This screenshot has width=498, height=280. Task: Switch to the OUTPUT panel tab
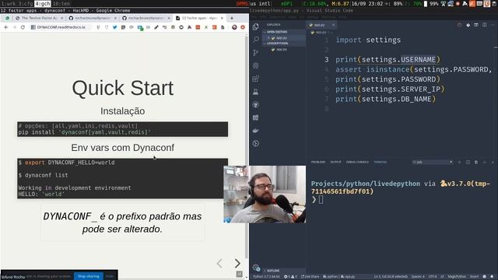pos(335,163)
